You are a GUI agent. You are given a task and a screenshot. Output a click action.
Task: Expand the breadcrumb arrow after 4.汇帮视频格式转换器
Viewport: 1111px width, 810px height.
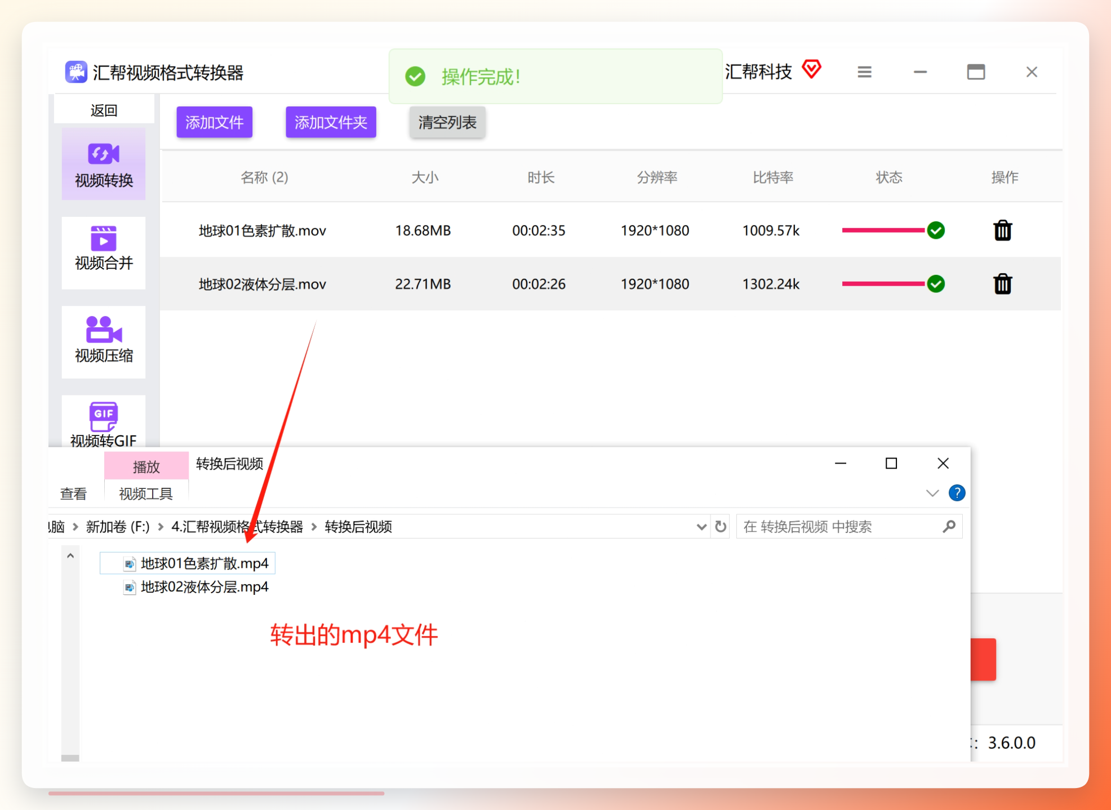pos(314,527)
